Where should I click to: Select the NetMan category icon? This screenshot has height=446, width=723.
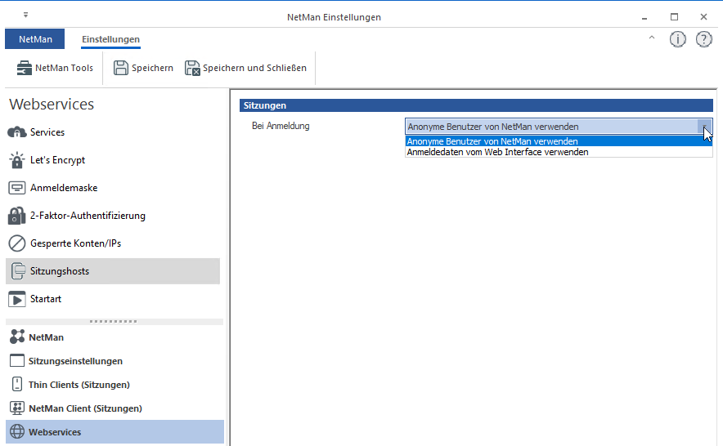17,337
